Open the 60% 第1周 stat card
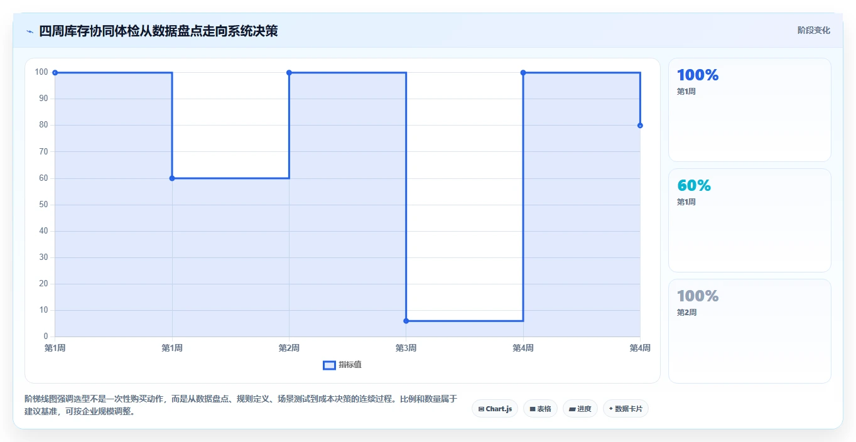The height and width of the screenshot is (442, 856). point(750,220)
